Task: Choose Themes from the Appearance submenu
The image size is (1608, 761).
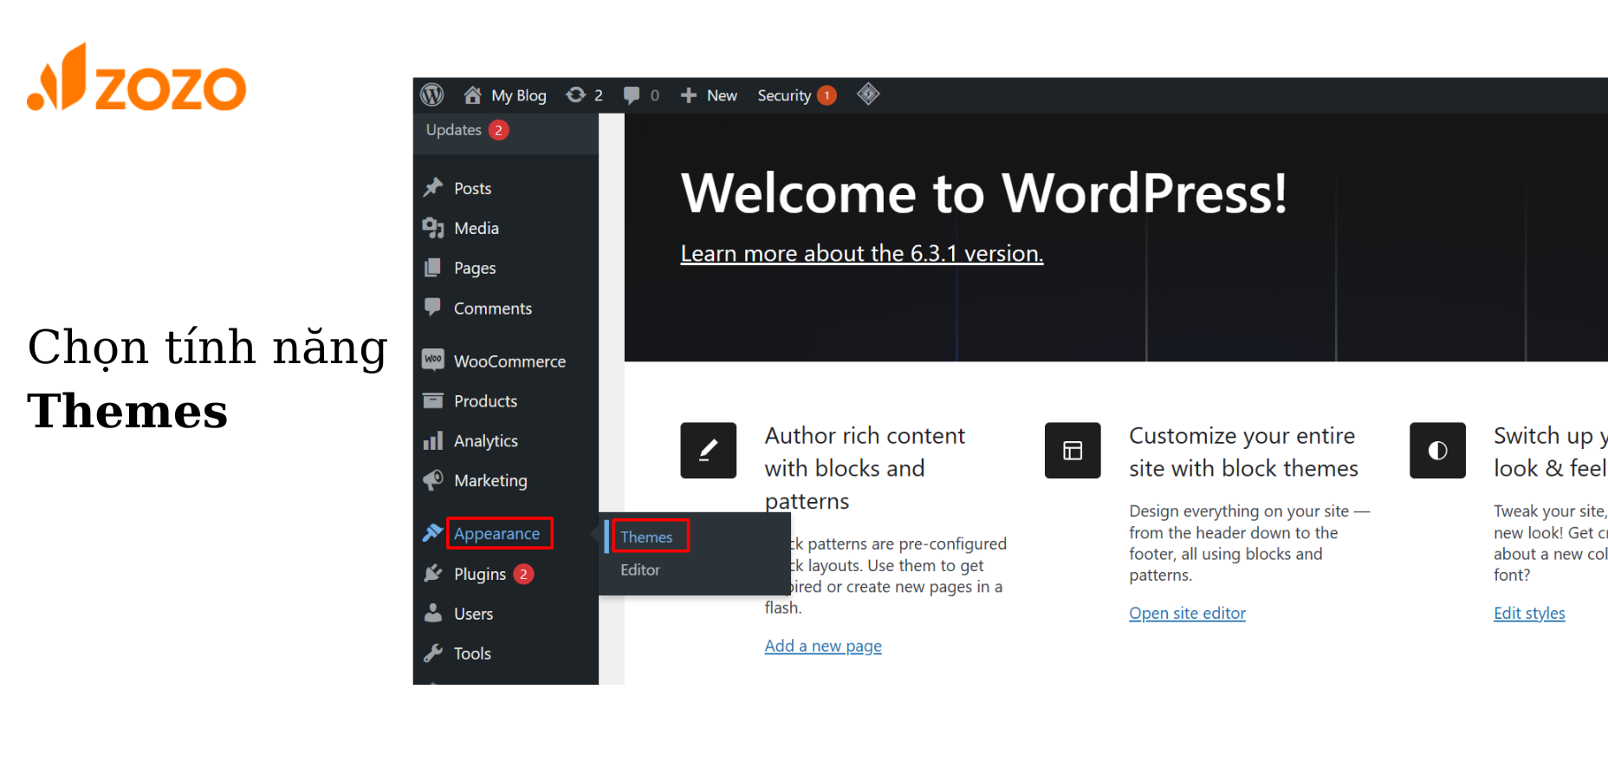Action: [x=646, y=537]
